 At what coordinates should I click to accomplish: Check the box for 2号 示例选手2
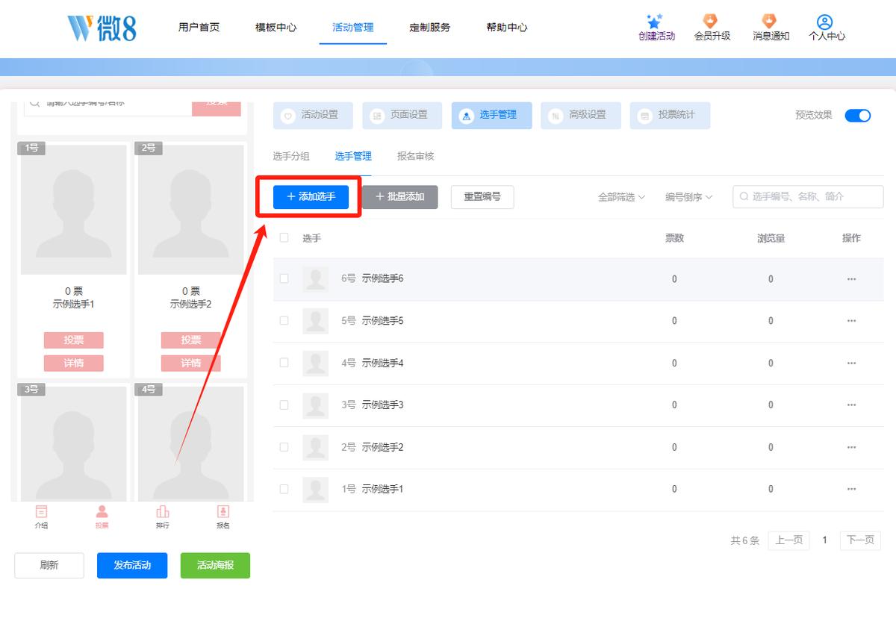tap(284, 446)
